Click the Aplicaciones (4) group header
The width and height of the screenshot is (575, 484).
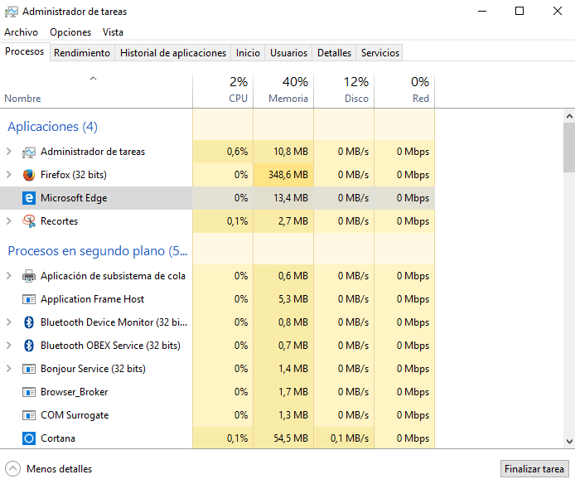(52, 127)
